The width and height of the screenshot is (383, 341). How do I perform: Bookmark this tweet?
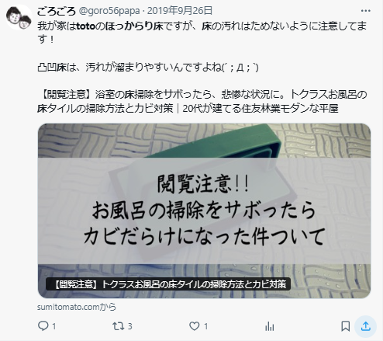[x=346, y=326]
